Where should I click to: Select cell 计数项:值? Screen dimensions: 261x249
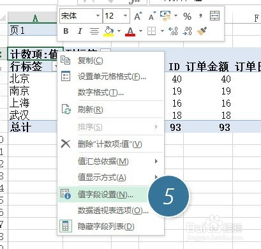pos(35,54)
